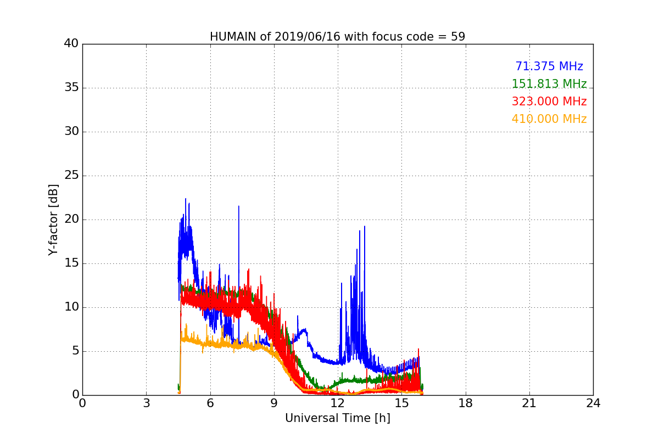Viewport: 659px width, 439px height.
Task: Click the x-axis tick label 18
Action: coord(466,403)
